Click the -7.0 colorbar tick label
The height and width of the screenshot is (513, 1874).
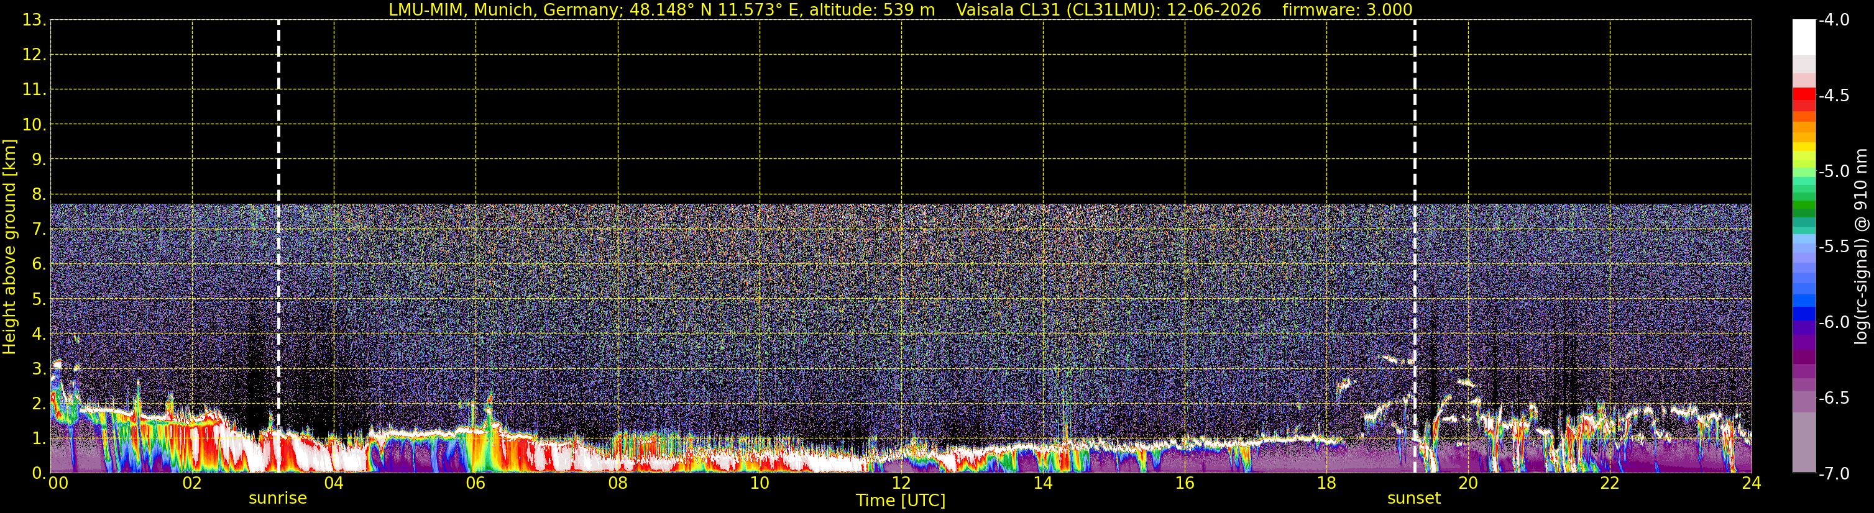coord(1834,474)
